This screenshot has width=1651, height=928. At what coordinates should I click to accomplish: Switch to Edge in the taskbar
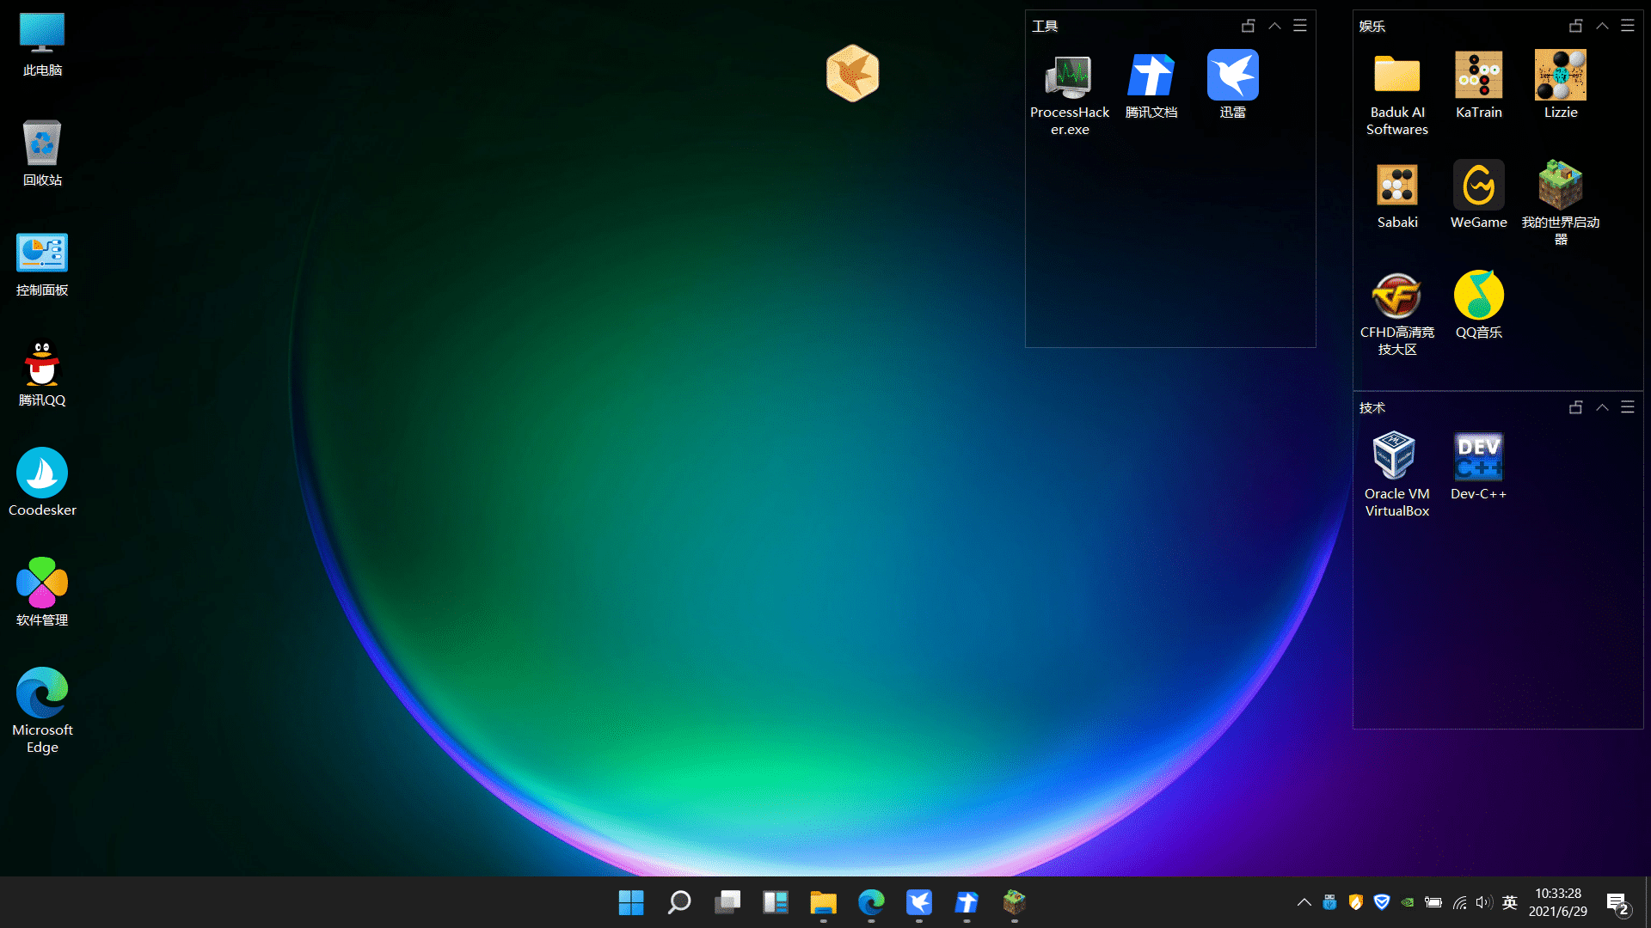[x=871, y=902]
